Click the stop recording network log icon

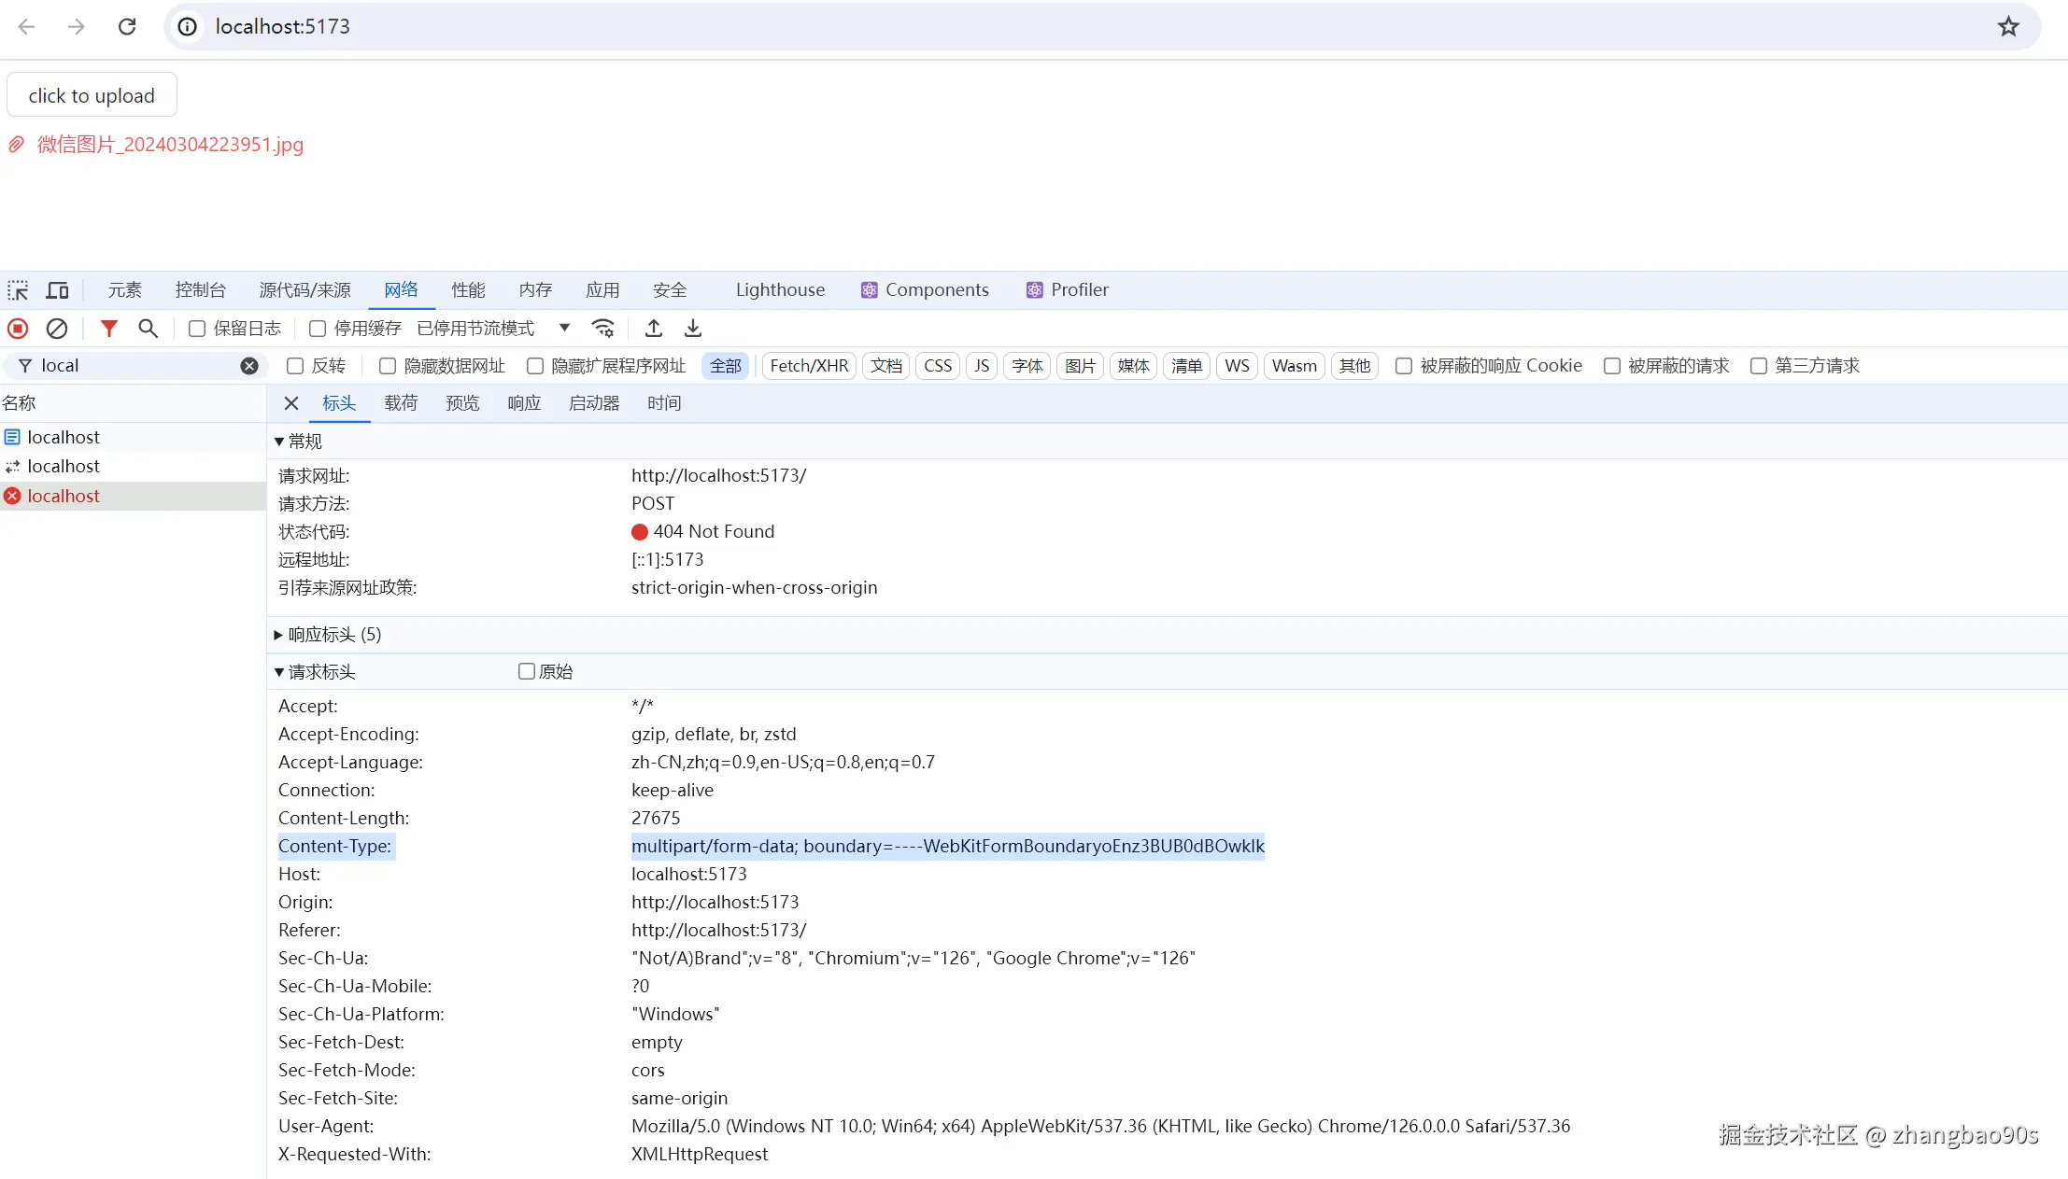pos(18,329)
